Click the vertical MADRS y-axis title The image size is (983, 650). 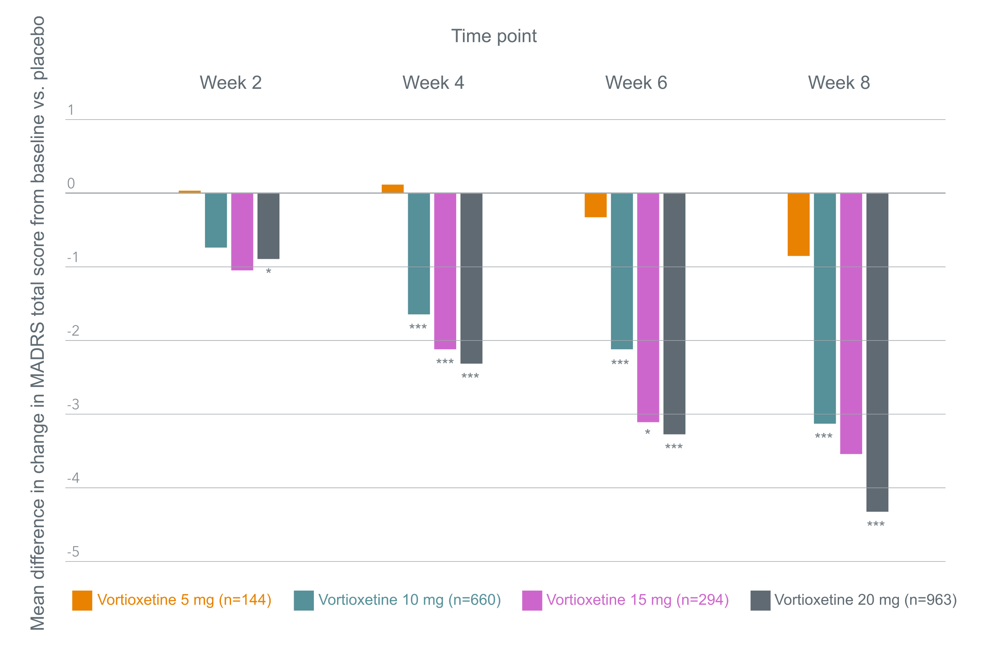38,323
